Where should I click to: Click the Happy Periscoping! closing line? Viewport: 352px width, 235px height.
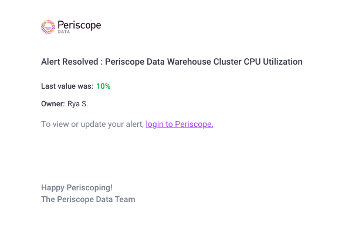pyautogui.click(x=77, y=187)
